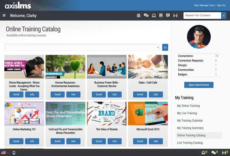Viewport: 230px width, 156px height.
Task: View Info for Online Marketing 101
Action: pyautogui.click(x=32, y=141)
